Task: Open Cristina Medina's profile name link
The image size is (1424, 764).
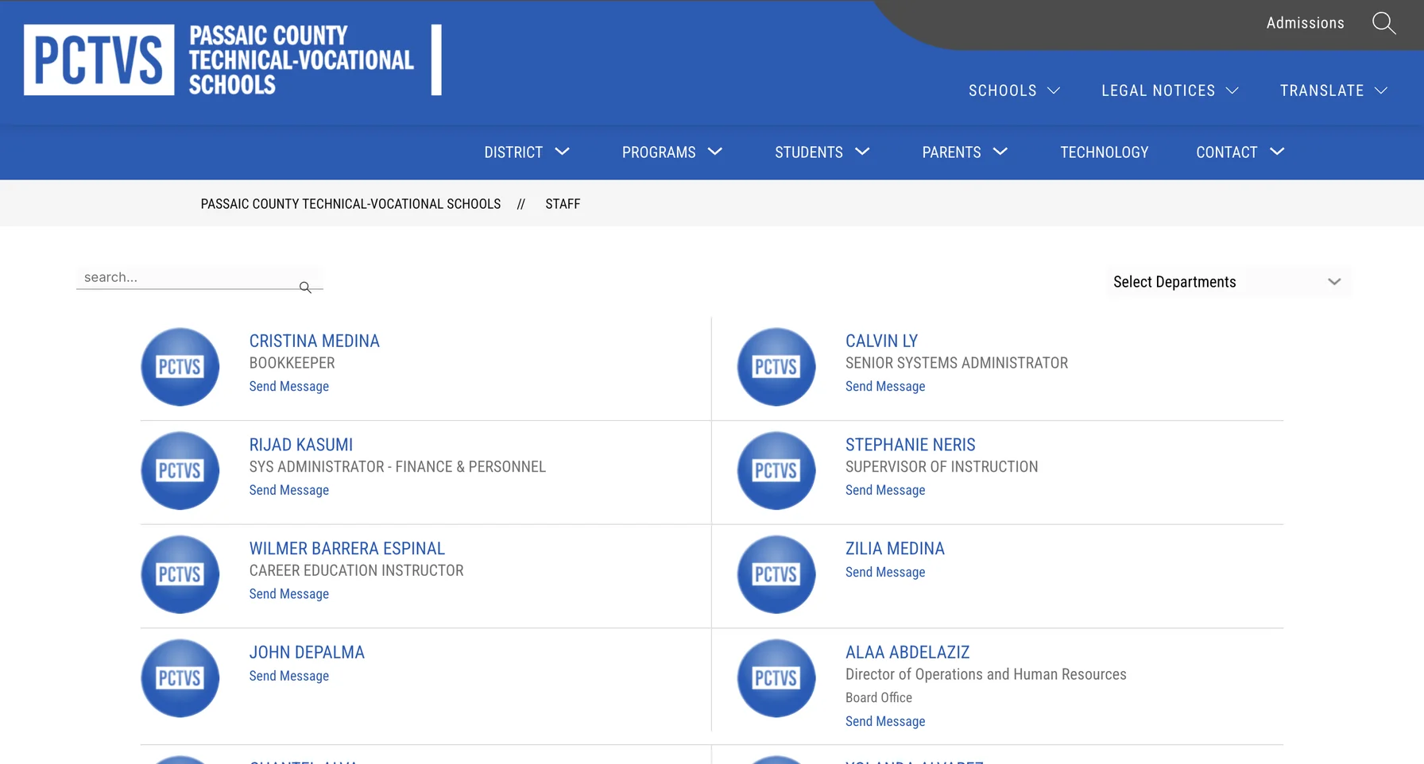Action: pyautogui.click(x=314, y=341)
